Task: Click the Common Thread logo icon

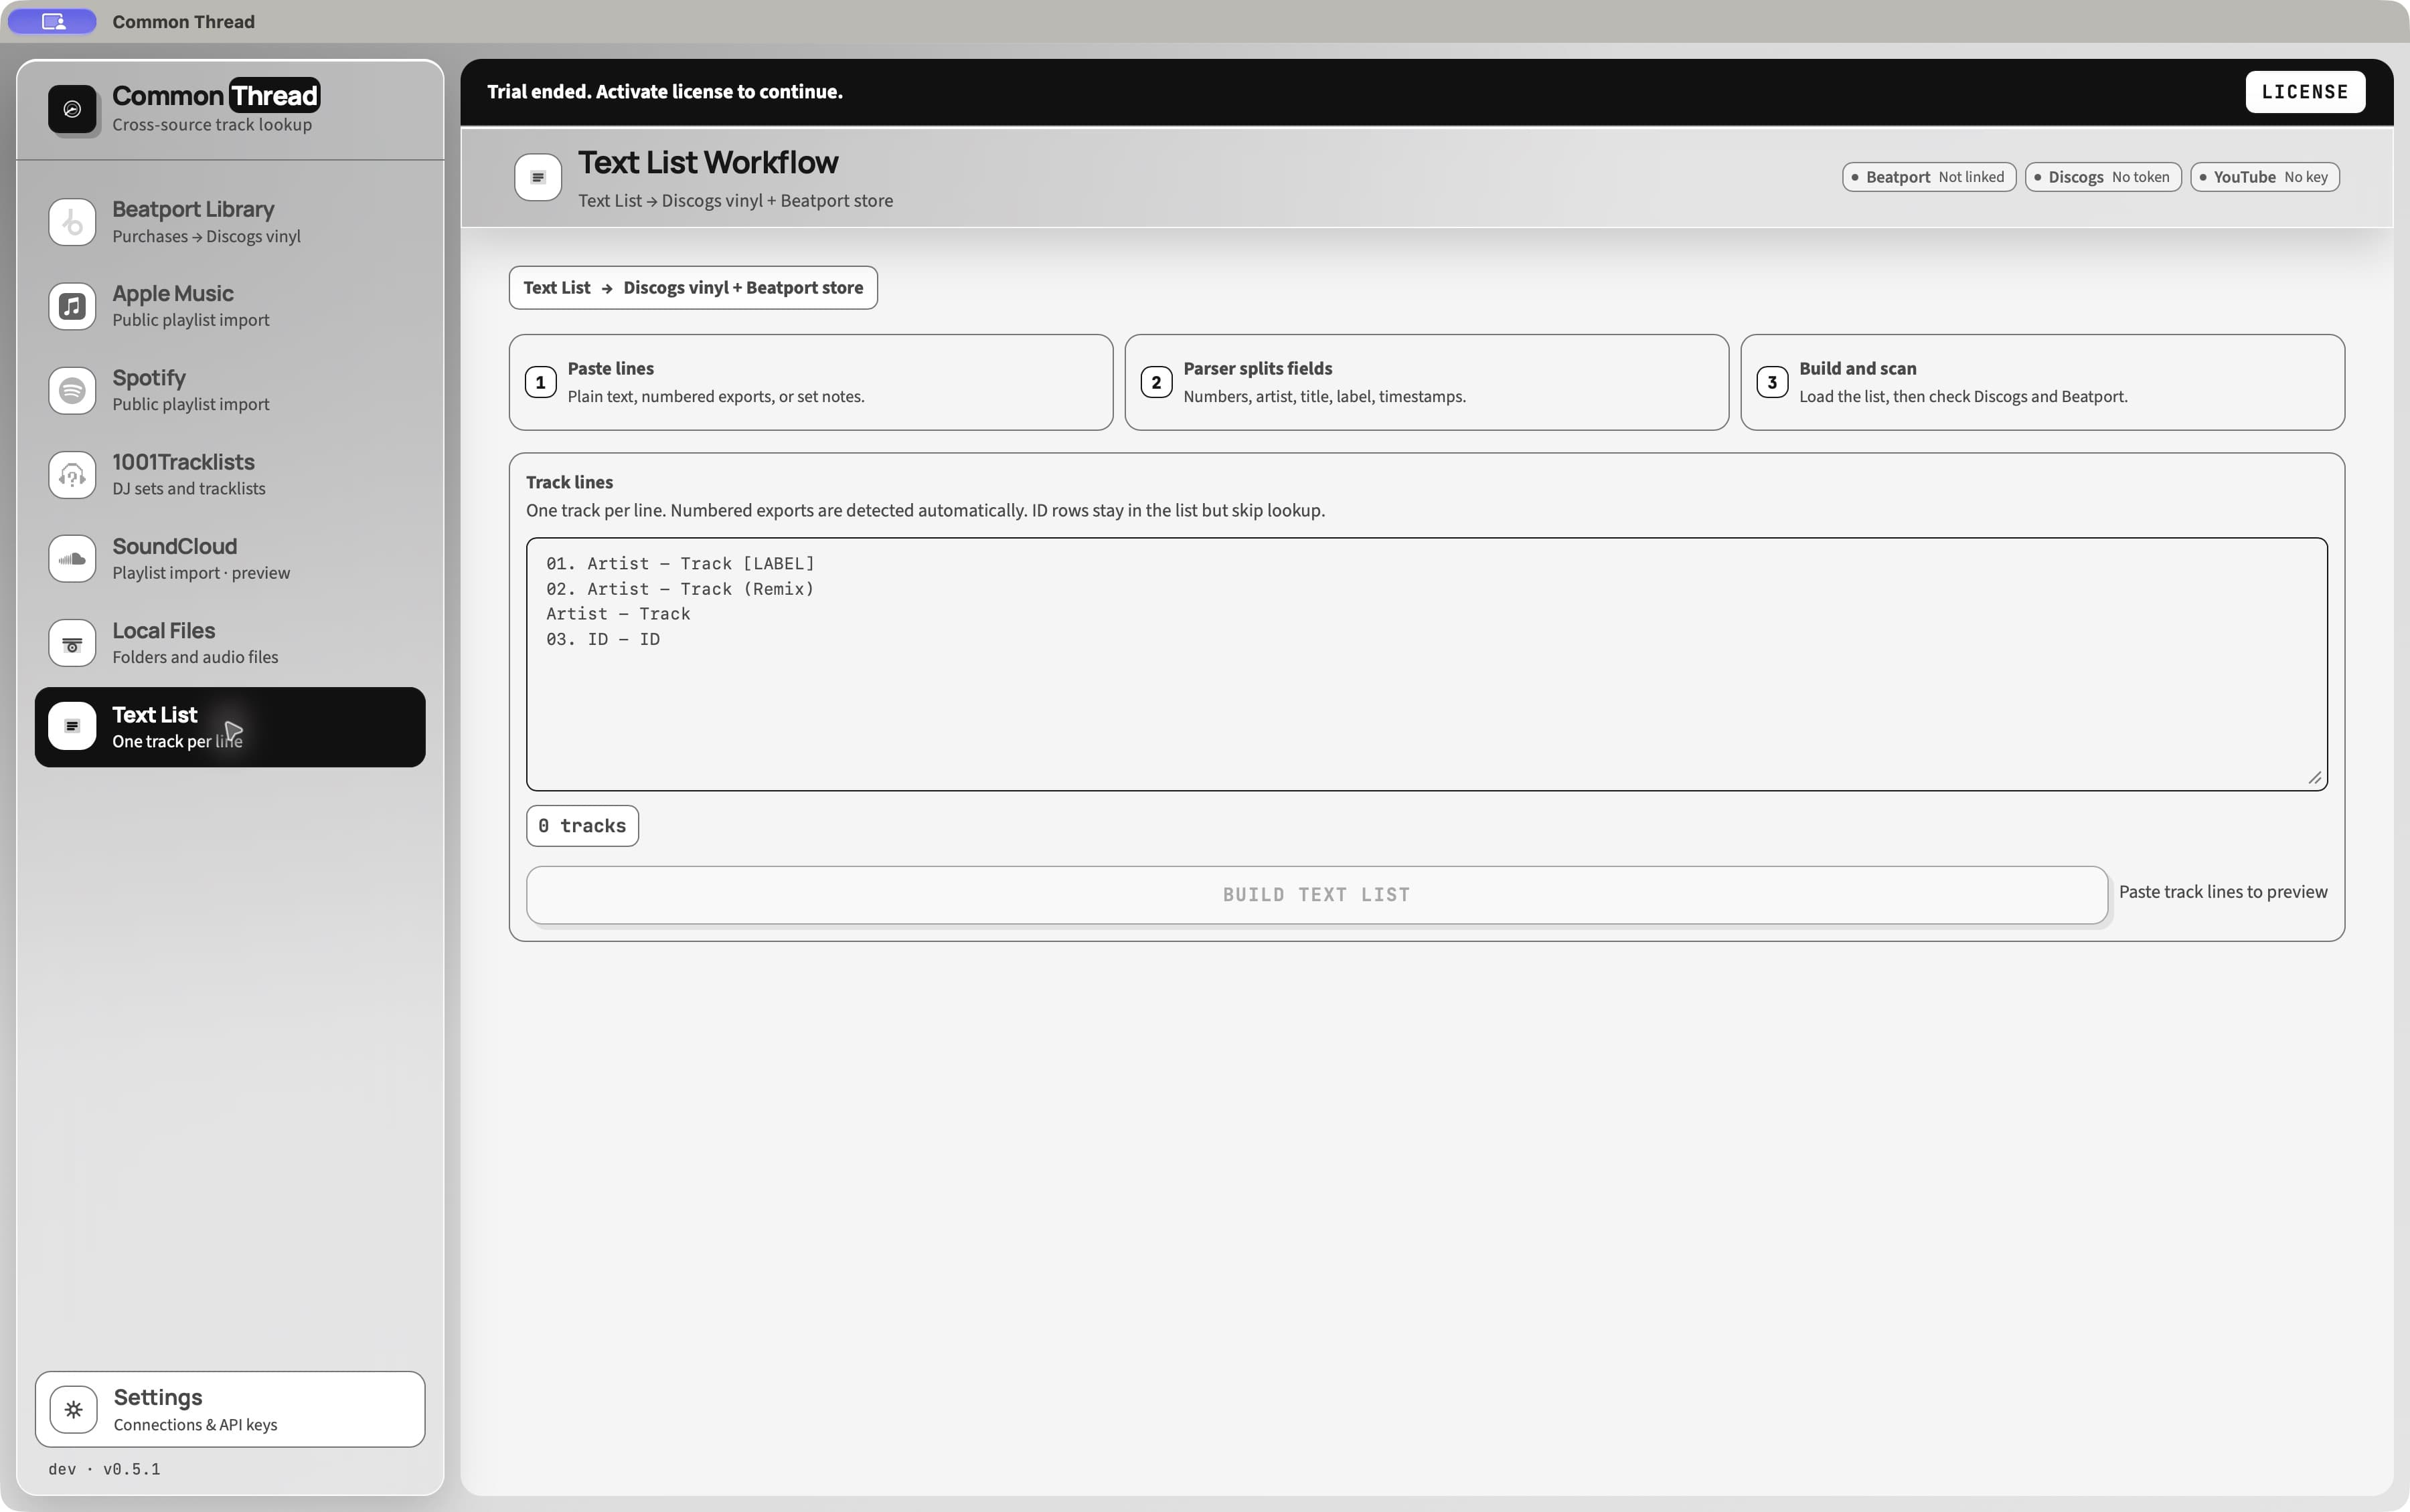Action: coord(72,109)
